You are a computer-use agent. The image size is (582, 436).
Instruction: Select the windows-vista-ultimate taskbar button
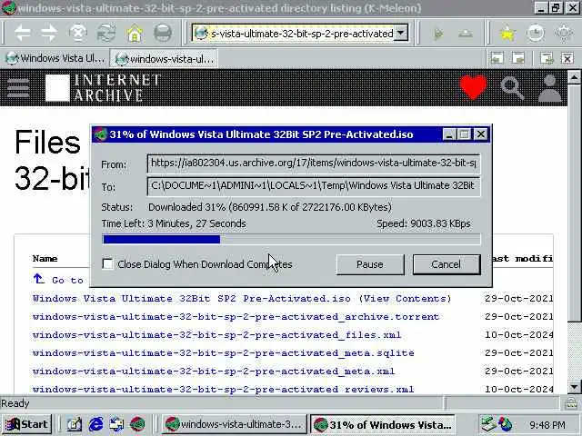235,424
